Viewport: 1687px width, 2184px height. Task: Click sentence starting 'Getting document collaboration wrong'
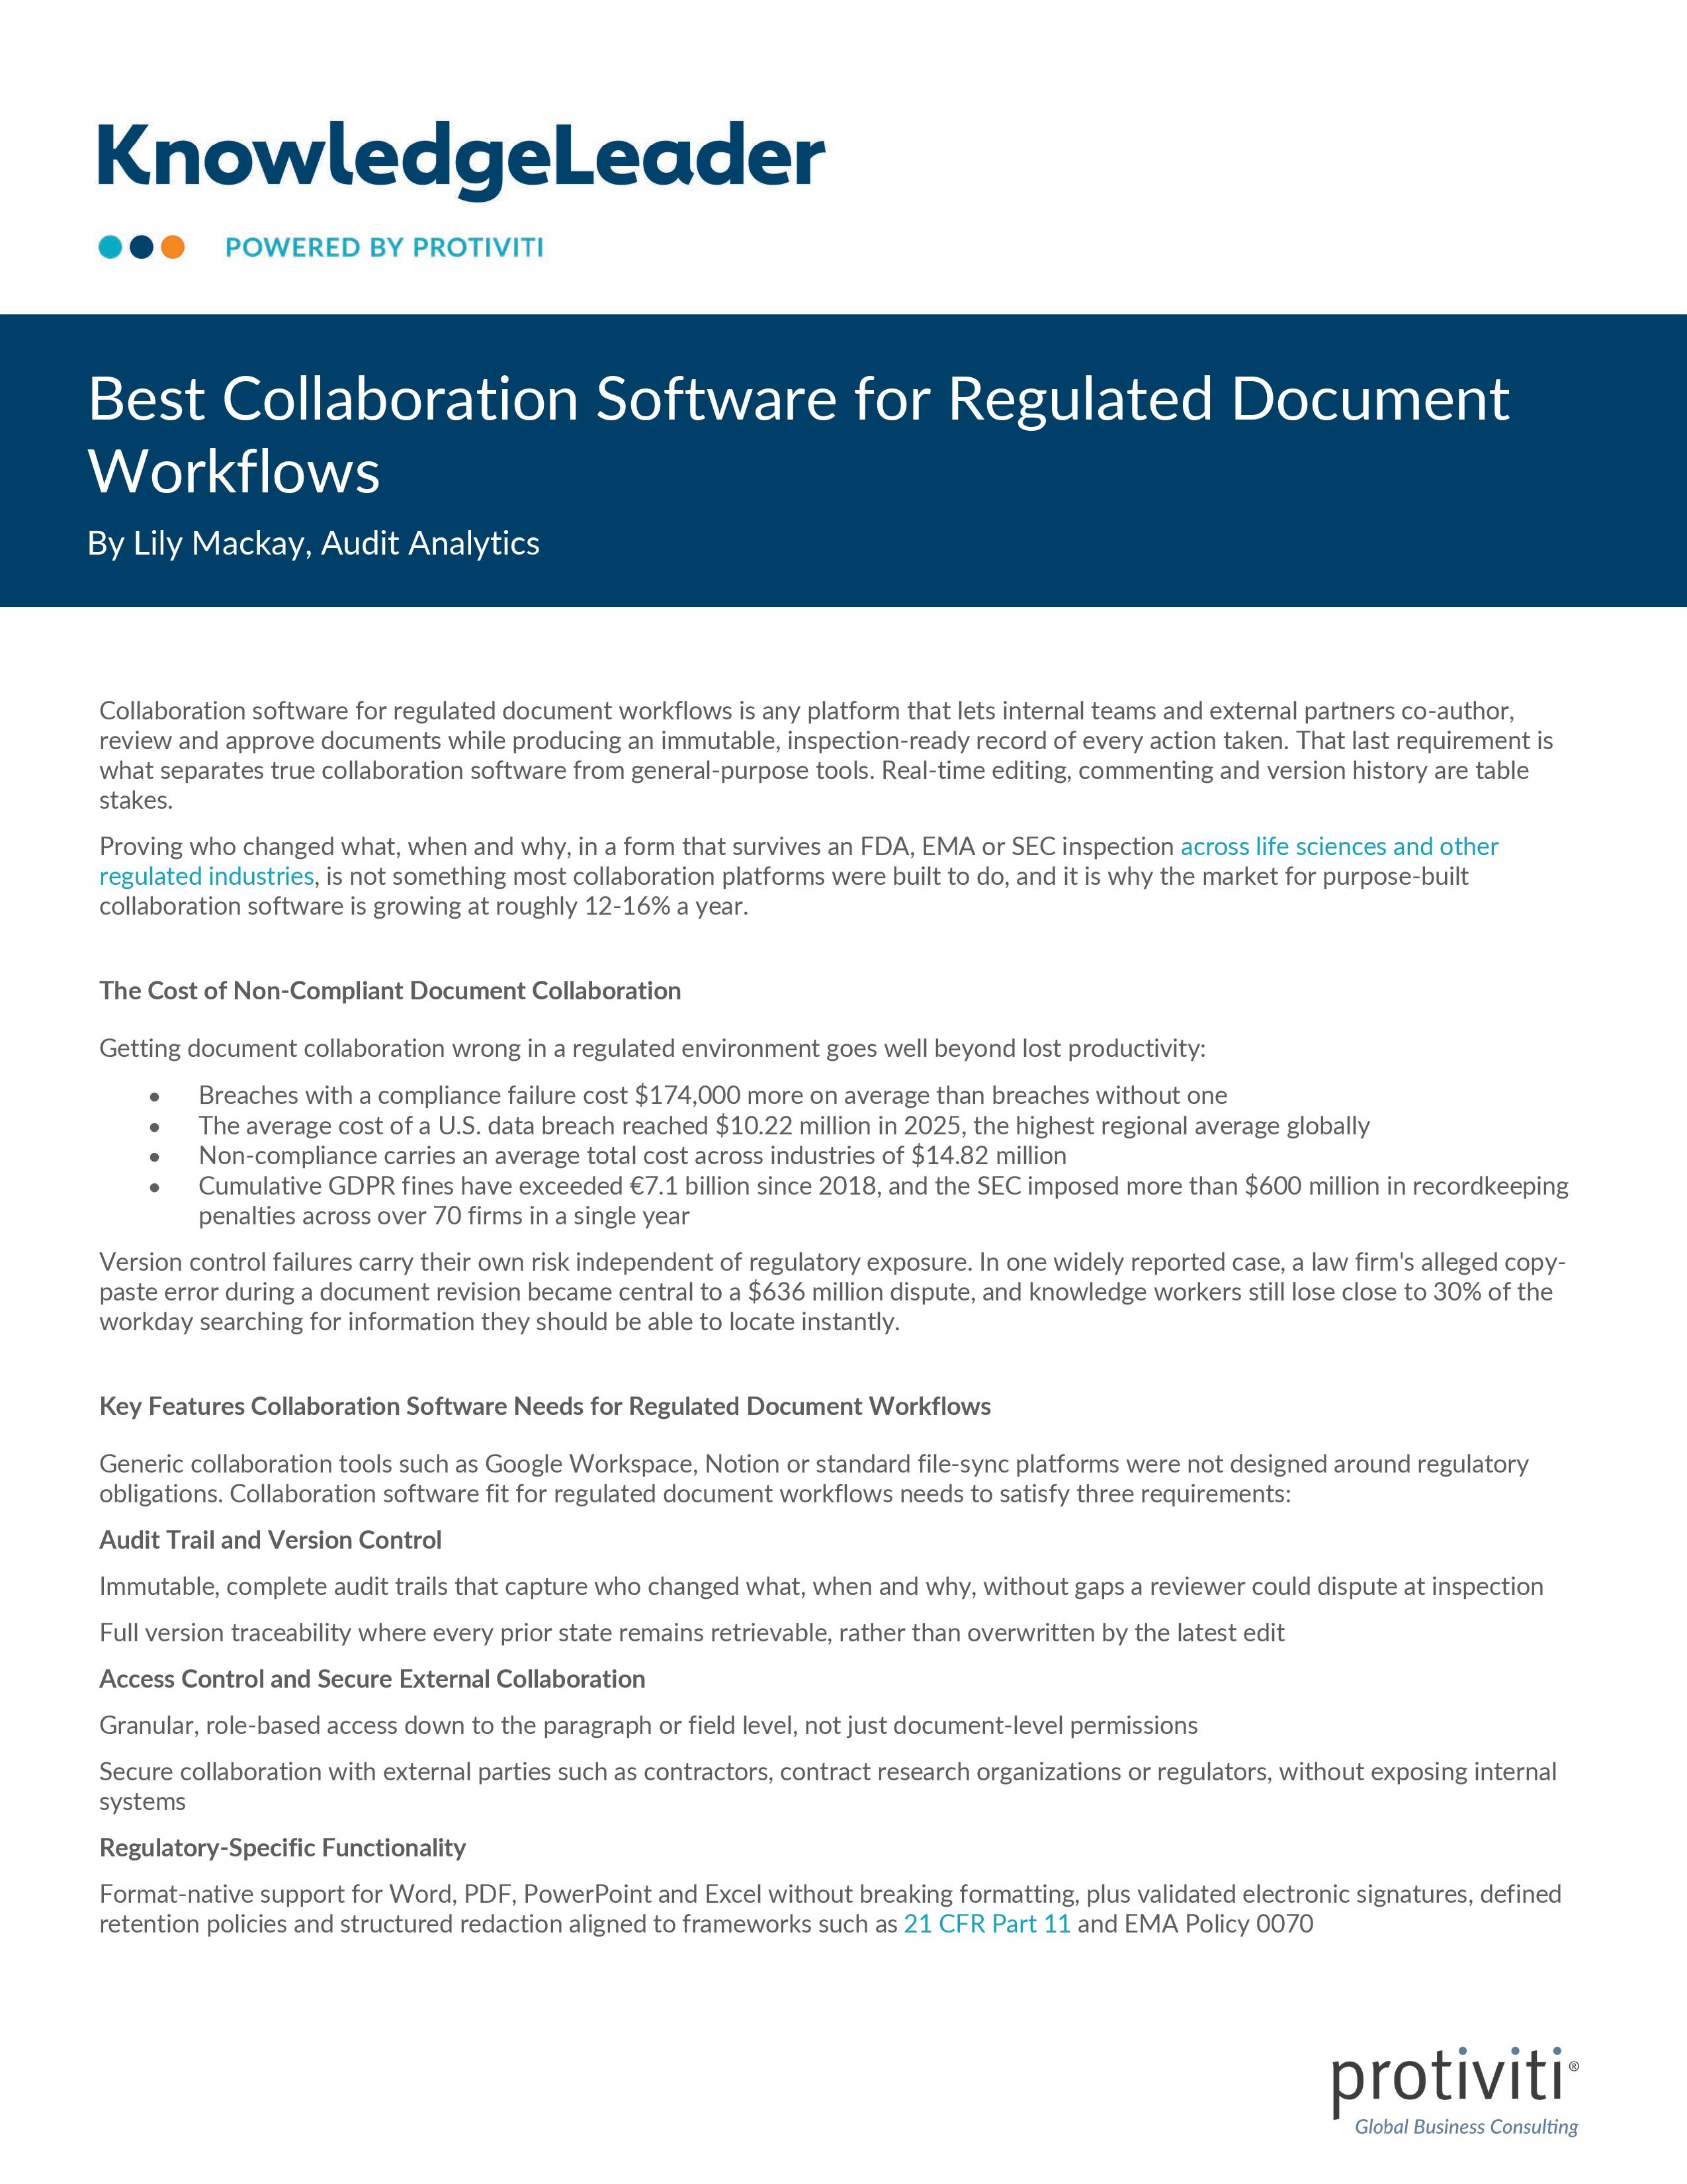tap(652, 1048)
